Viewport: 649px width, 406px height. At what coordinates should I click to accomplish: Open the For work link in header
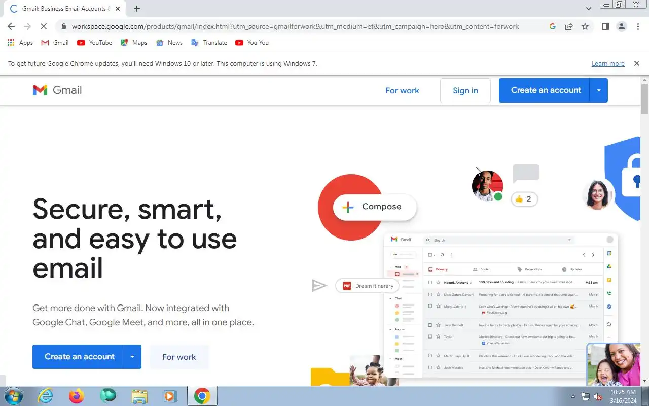pos(402,90)
